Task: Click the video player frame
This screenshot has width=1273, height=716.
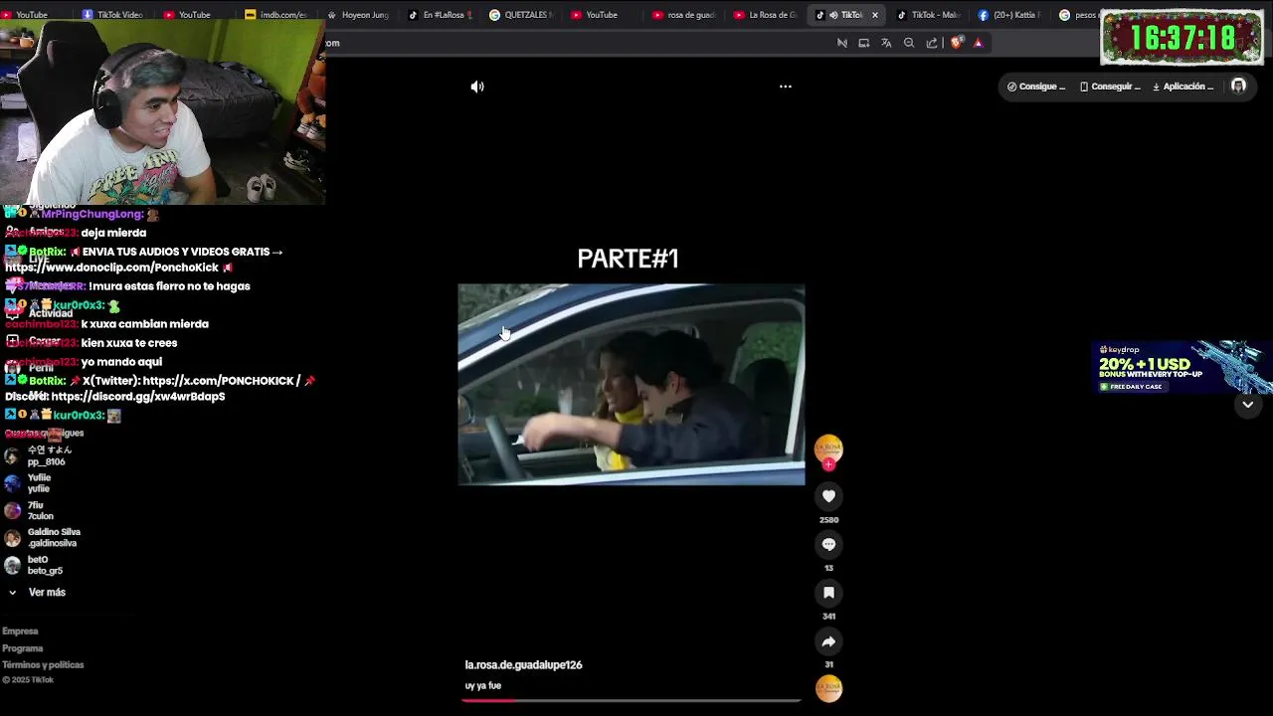Action: 632,385
